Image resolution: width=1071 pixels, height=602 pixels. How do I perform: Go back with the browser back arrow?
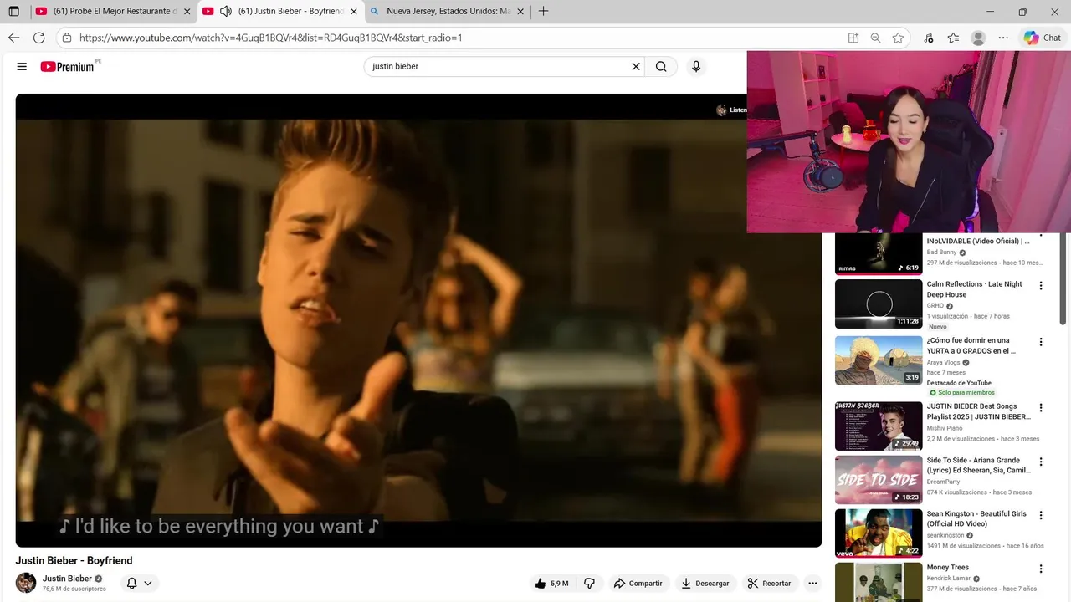(x=13, y=38)
